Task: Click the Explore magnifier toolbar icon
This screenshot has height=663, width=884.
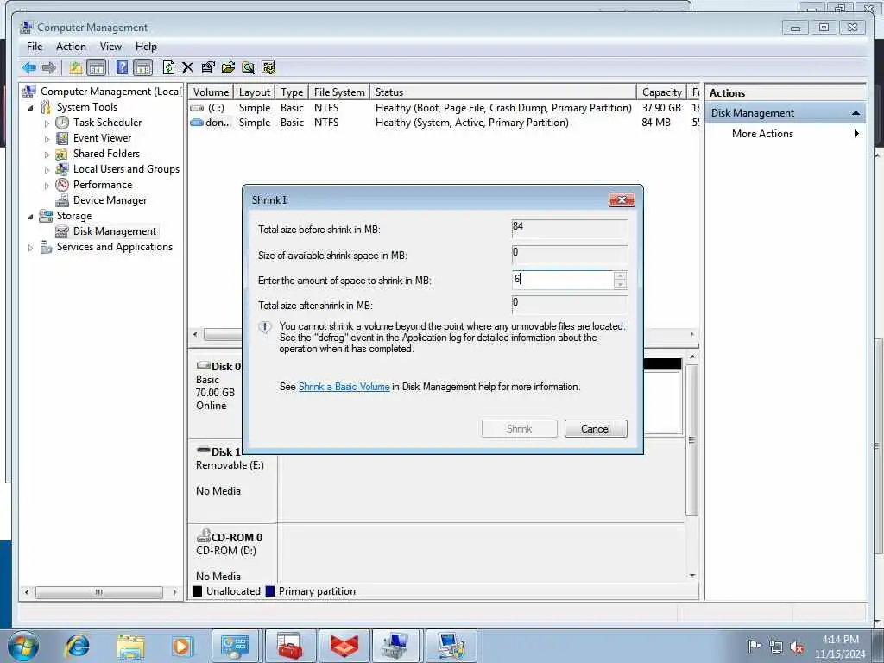Action: click(248, 67)
